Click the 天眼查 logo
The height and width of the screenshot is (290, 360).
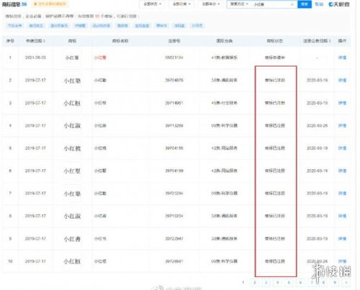339,4
